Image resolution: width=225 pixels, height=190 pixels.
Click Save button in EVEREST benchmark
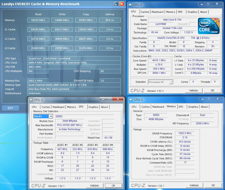pos(10,108)
